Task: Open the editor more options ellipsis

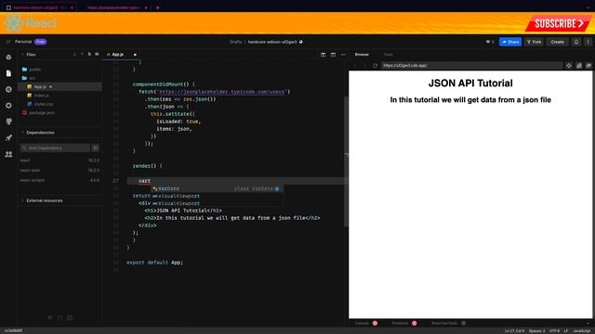Action: tap(343, 55)
